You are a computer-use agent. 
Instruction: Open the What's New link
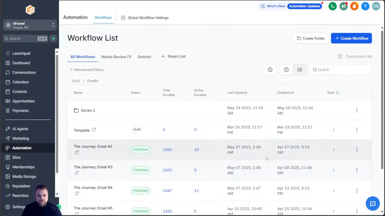coord(273,6)
